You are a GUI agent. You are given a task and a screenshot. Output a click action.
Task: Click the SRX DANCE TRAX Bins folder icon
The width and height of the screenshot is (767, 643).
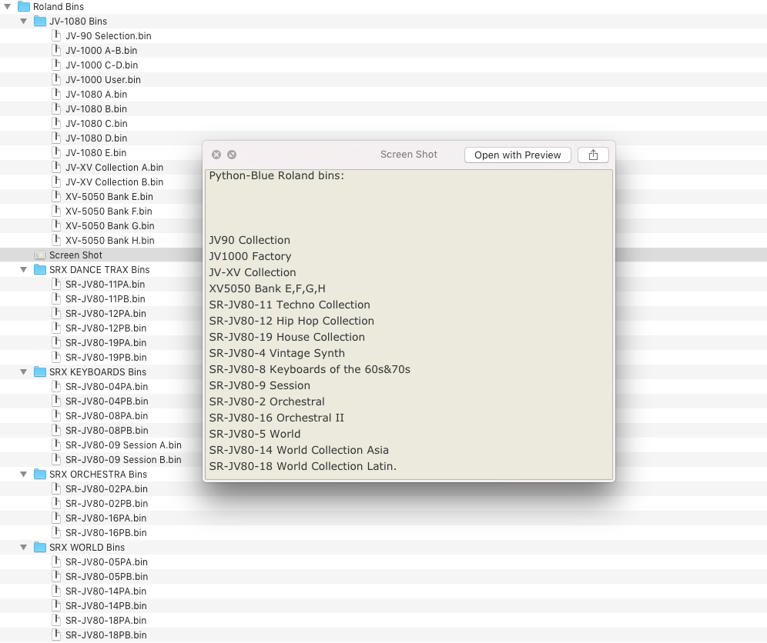click(x=40, y=270)
